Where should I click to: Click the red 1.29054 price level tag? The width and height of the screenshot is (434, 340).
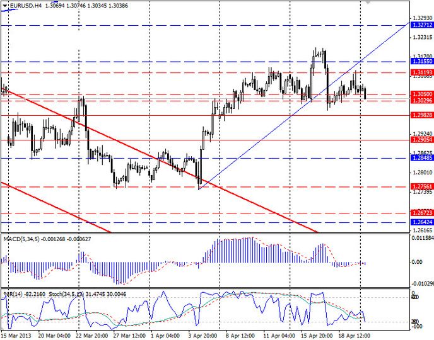point(421,140)
